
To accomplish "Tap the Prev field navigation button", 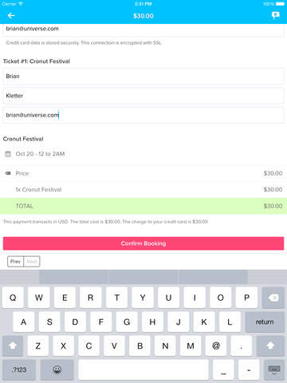I will click(x=15, y=262).
